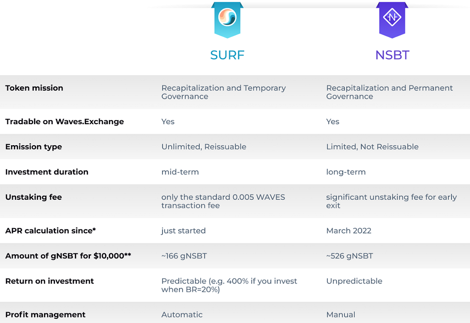Screen dimensions: 470x323
Task: Select the Unstaking fee row label
Action: [x=34, y=197]
